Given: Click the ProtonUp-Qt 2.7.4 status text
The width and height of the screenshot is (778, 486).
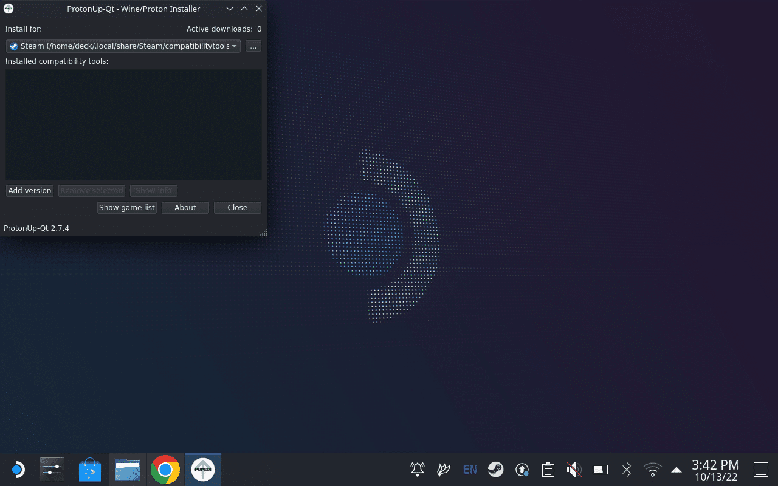Looking at the screenshot, I should click(x=36, y=228).
